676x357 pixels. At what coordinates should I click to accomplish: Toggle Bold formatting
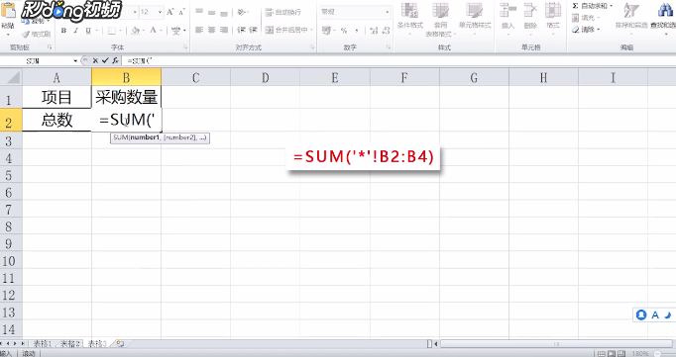click(x=63, y=30)
